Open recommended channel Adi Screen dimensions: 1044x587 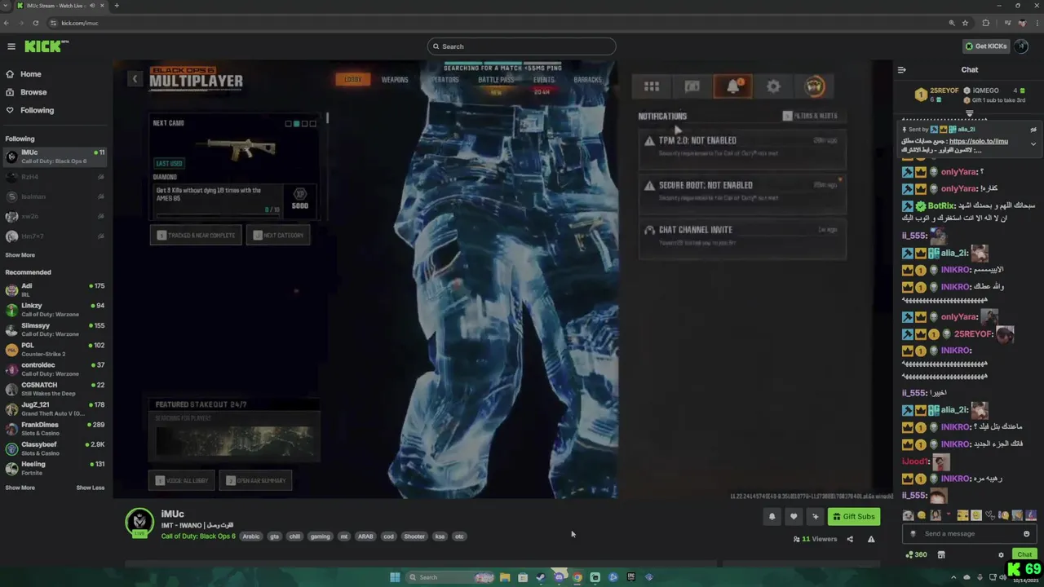coord(55,289)
